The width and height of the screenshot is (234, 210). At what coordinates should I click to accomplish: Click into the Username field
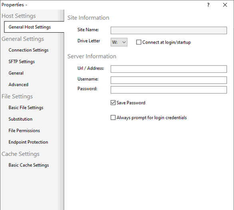coord(169,80)
